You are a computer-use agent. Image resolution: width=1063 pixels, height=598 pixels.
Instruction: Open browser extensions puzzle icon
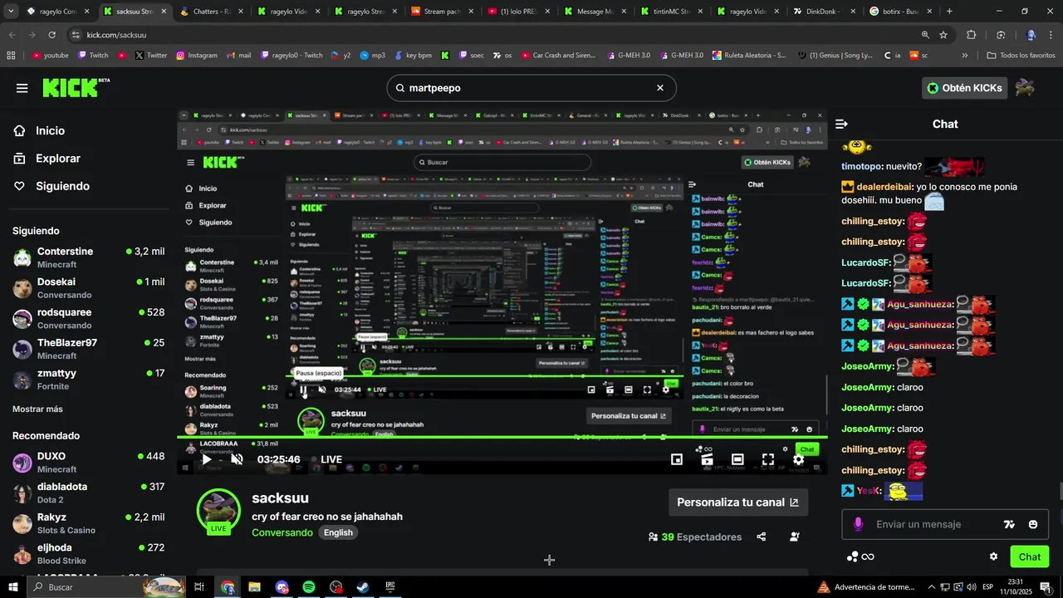(x=971, y=35)
